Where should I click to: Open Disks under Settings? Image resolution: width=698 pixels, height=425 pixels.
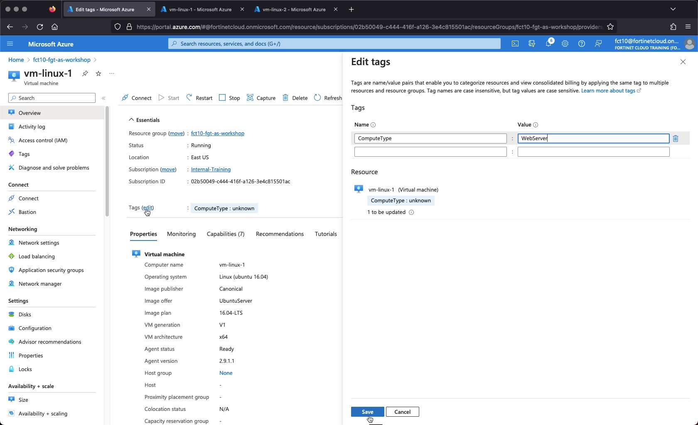pos(52,315)
